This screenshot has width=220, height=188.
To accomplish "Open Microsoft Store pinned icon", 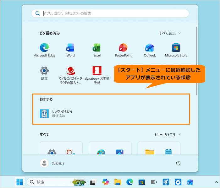I will click(x=176, y=50).
